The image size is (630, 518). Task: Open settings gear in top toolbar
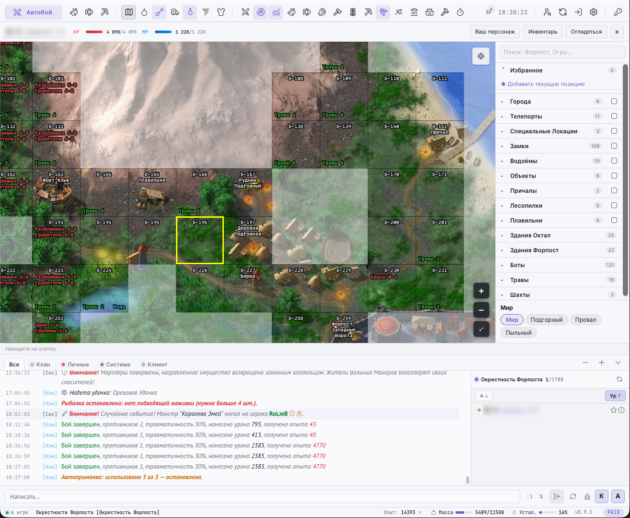point(594,12)
